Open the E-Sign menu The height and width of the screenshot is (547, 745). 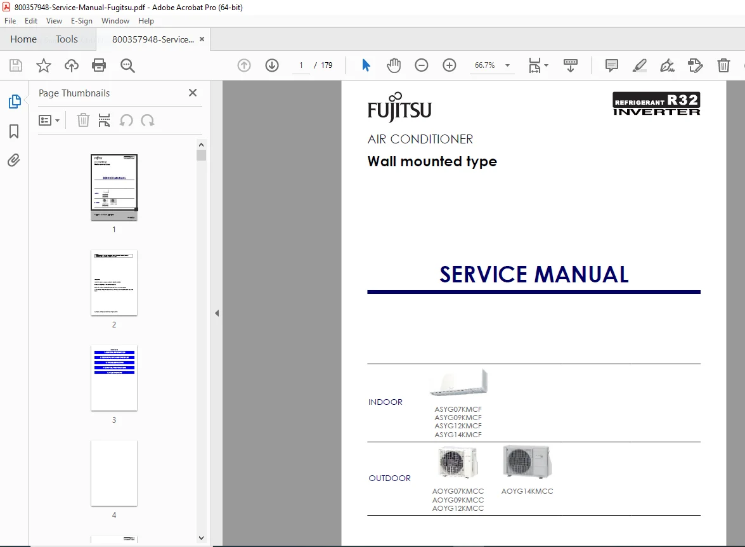[82, 21]
